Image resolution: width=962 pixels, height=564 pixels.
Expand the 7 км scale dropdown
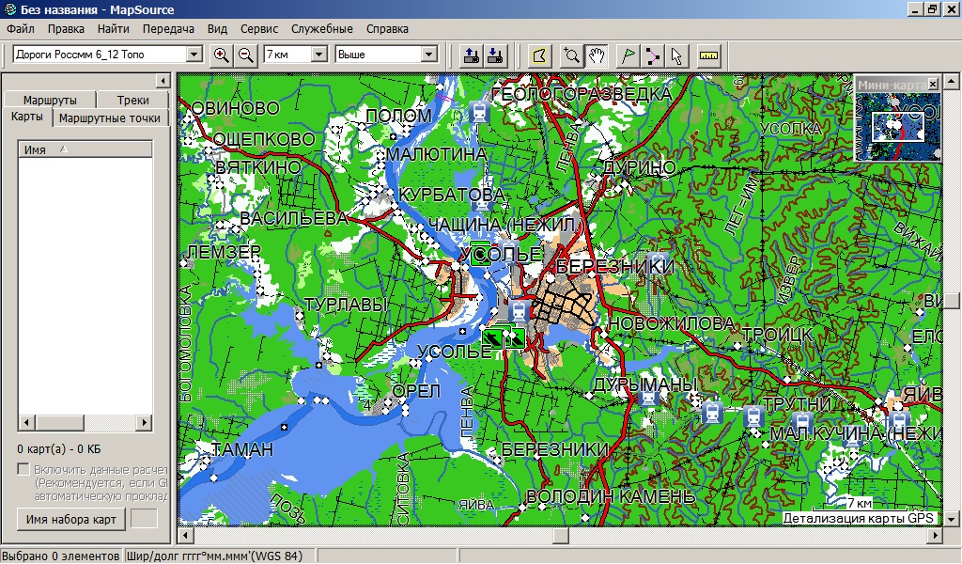[x=318, y=55]
